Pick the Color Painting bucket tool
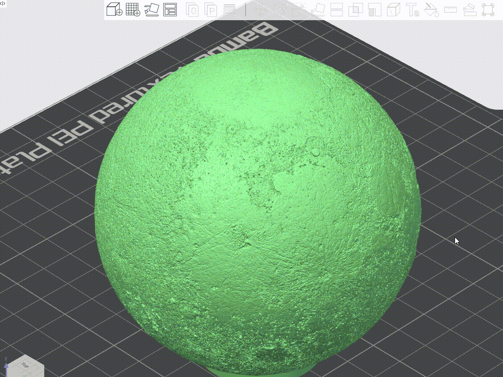Image resolution: width=503 pixels, height=377 pixels. pos(431,10)
